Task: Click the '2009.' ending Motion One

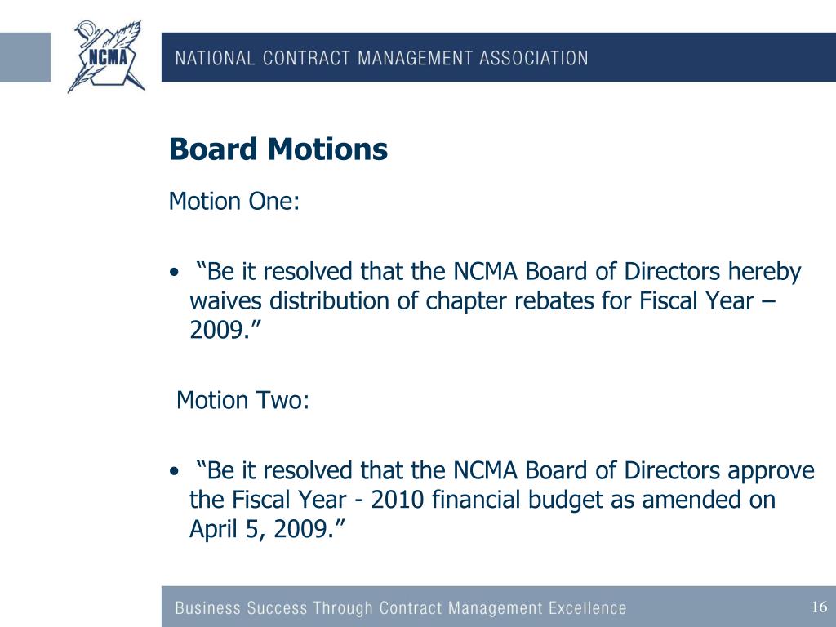Action: pos(219,330)
